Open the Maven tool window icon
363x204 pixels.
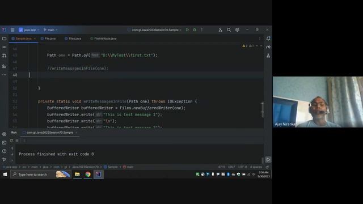[268, 47]
